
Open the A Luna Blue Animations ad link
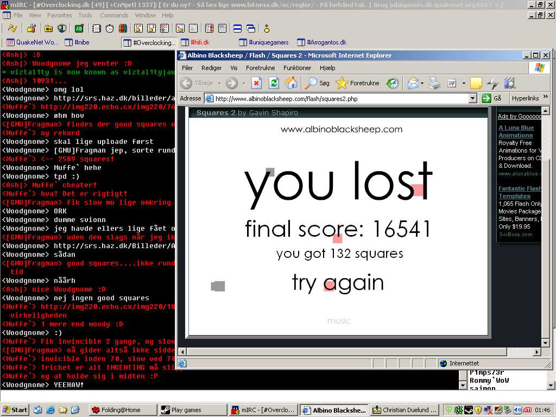516,131
